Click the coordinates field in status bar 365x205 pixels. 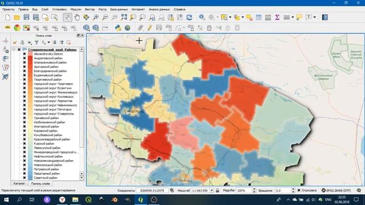click(152, 190)
